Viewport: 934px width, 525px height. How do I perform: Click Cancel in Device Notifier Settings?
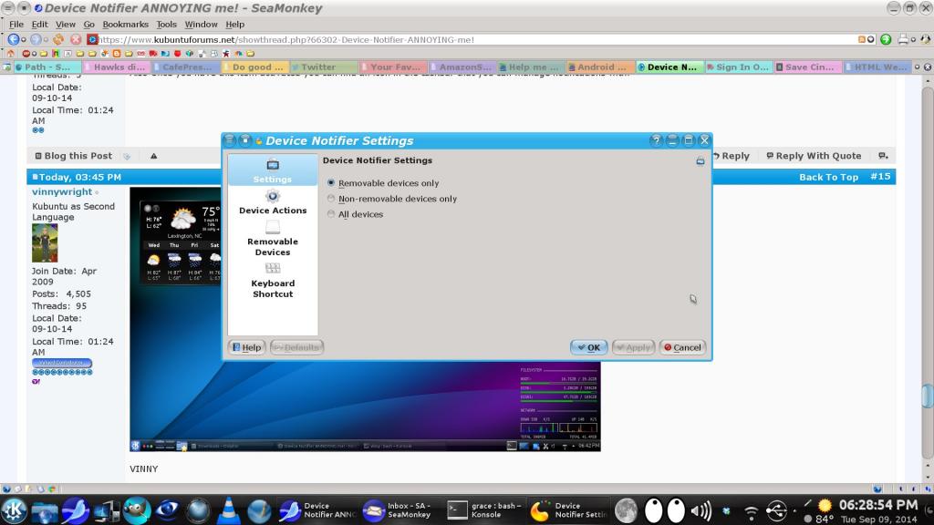click(x=681, y=347)
